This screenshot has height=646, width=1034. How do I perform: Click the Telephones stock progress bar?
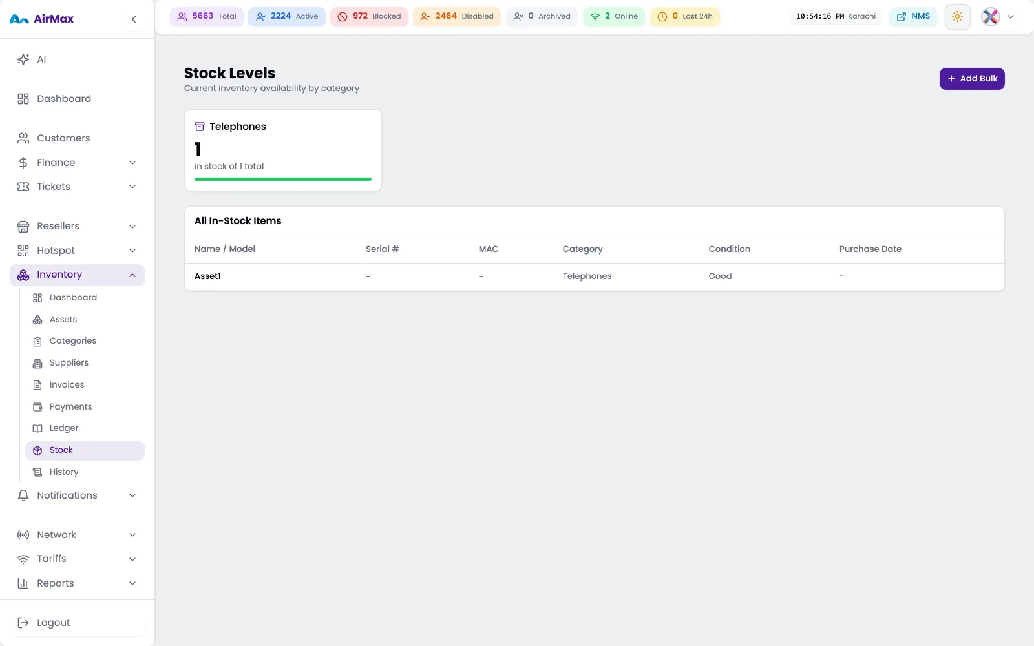click(283, 179)
